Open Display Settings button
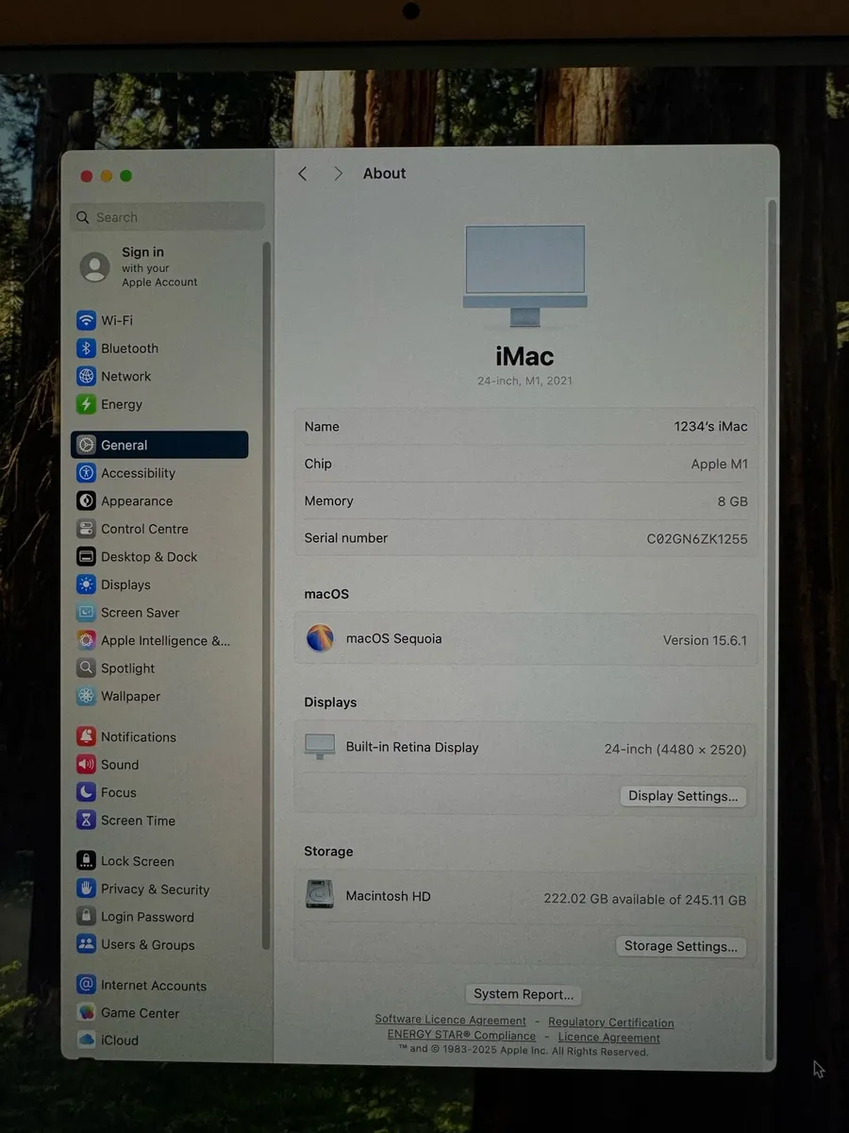The image size is (849, 1133). pyautogui.click(x=683, y=796)
